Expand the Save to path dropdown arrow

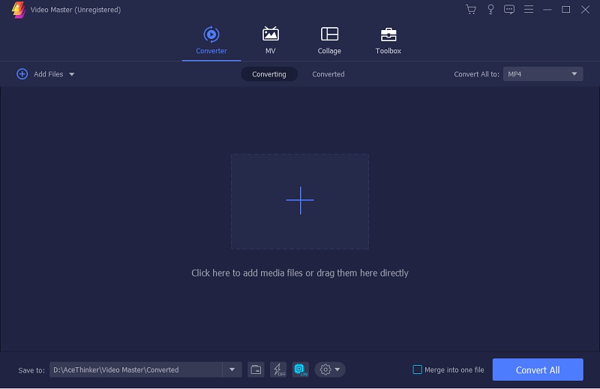[232, 370]
